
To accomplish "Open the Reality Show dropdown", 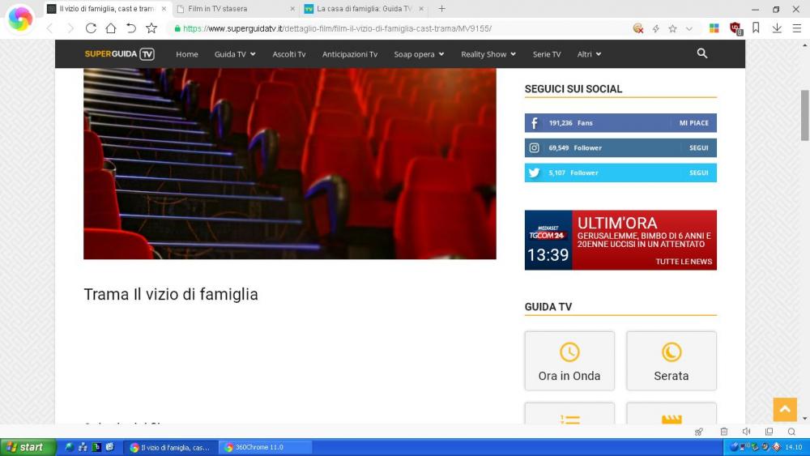I will tap(488, 54).
